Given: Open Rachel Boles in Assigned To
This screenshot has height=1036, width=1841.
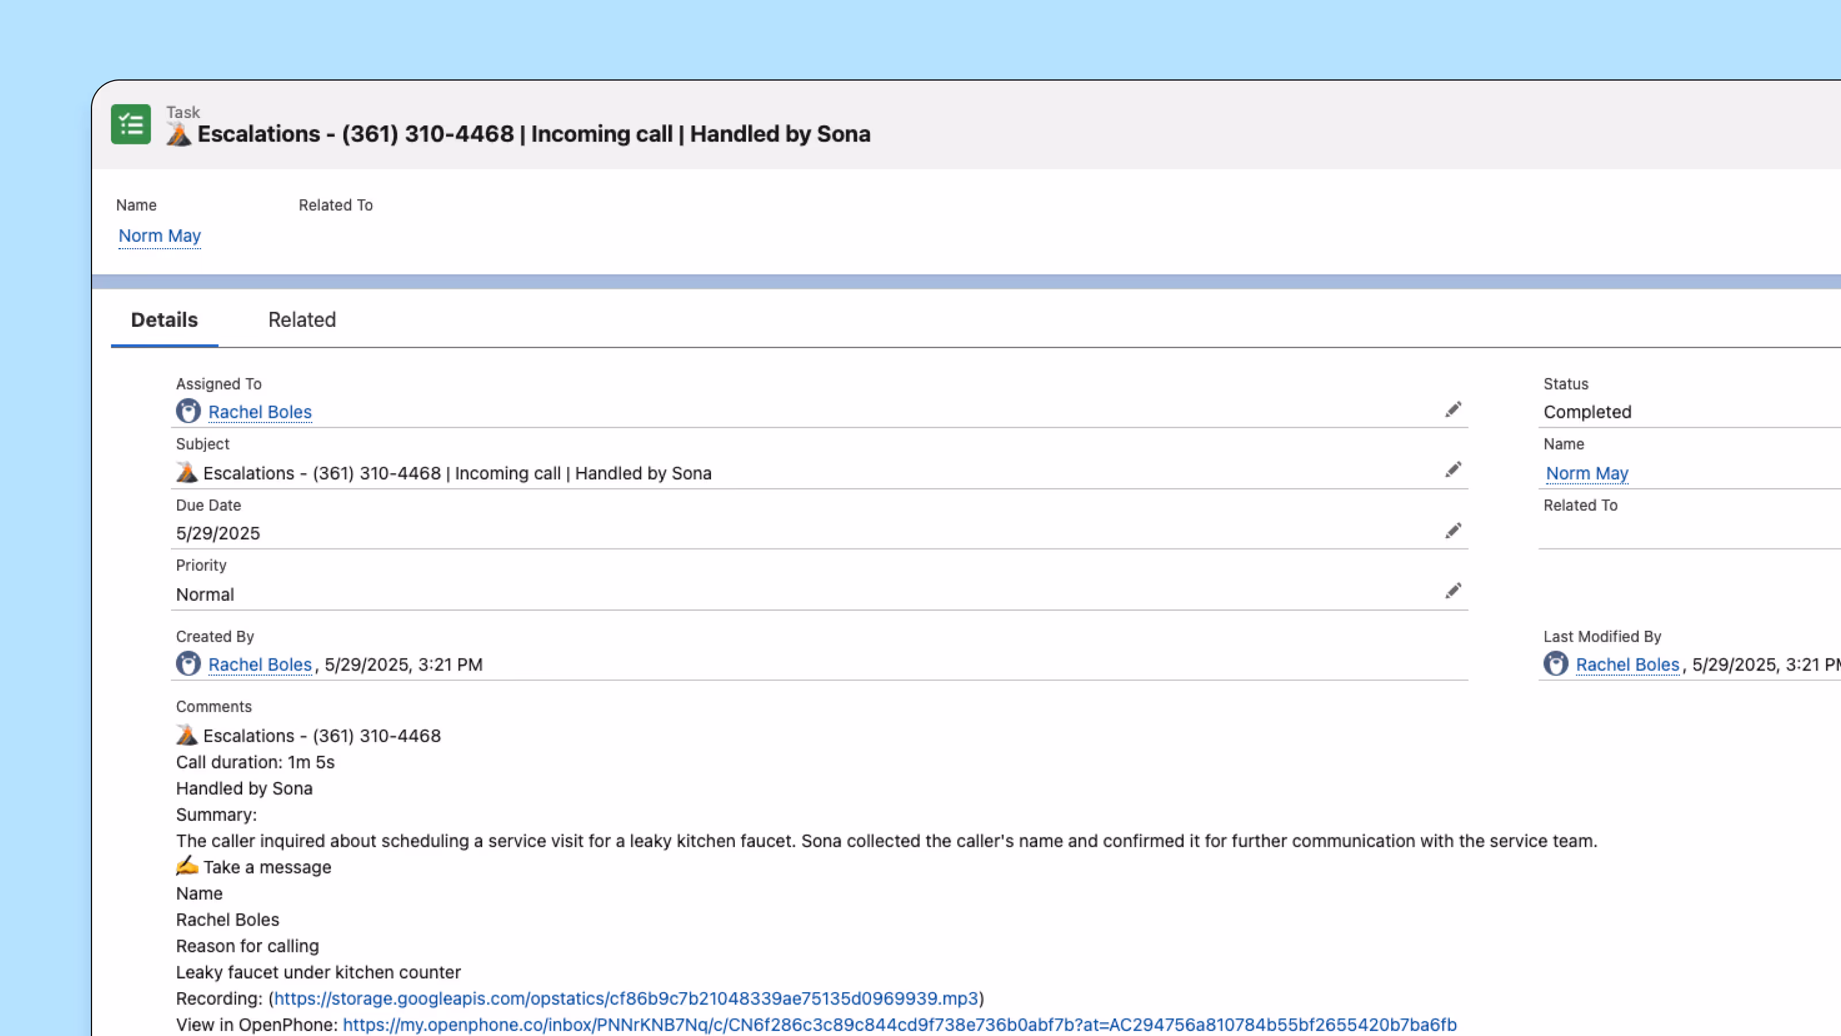Looking at the screenshot, I should point(259,412).
